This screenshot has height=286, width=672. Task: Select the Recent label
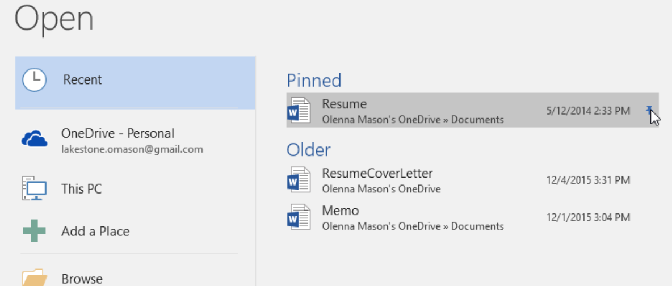pos(82,80)
